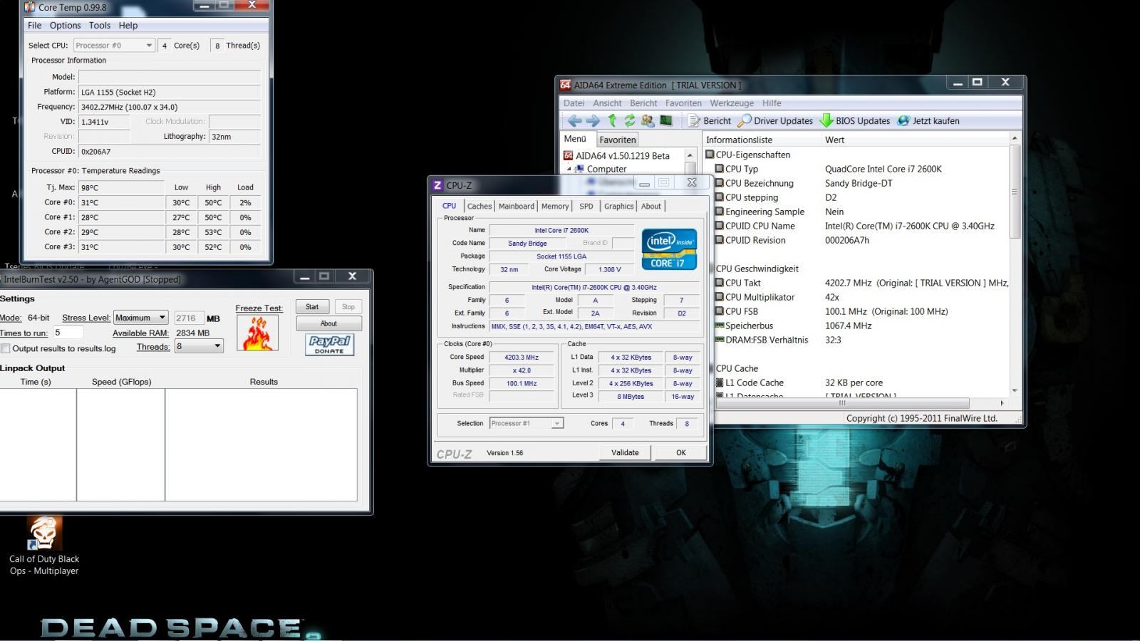Switch to the Caches tab in CPU-Z
1140x641 pixels.
480,206
